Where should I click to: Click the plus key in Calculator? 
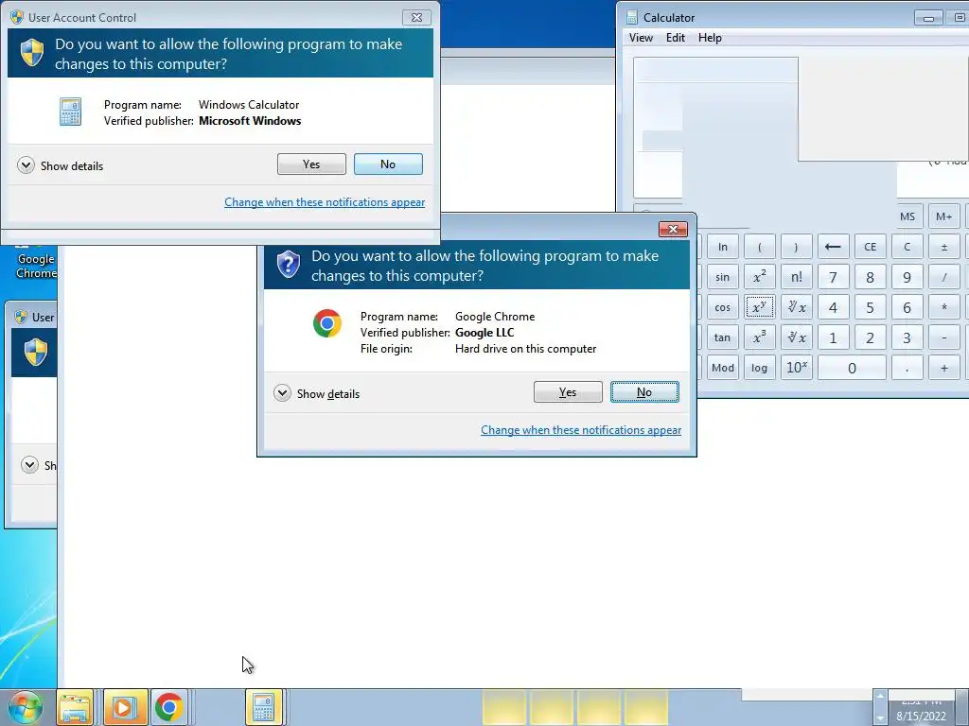pos(944,368)
